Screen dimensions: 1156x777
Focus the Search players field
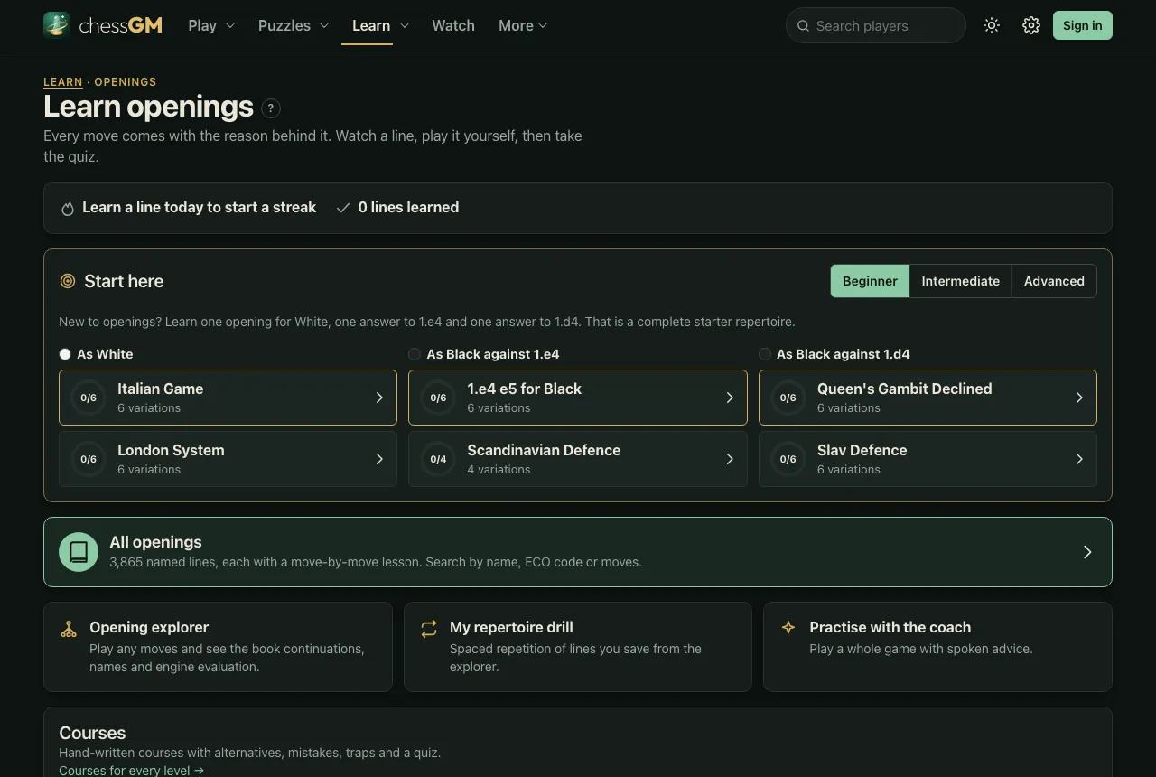876,25
